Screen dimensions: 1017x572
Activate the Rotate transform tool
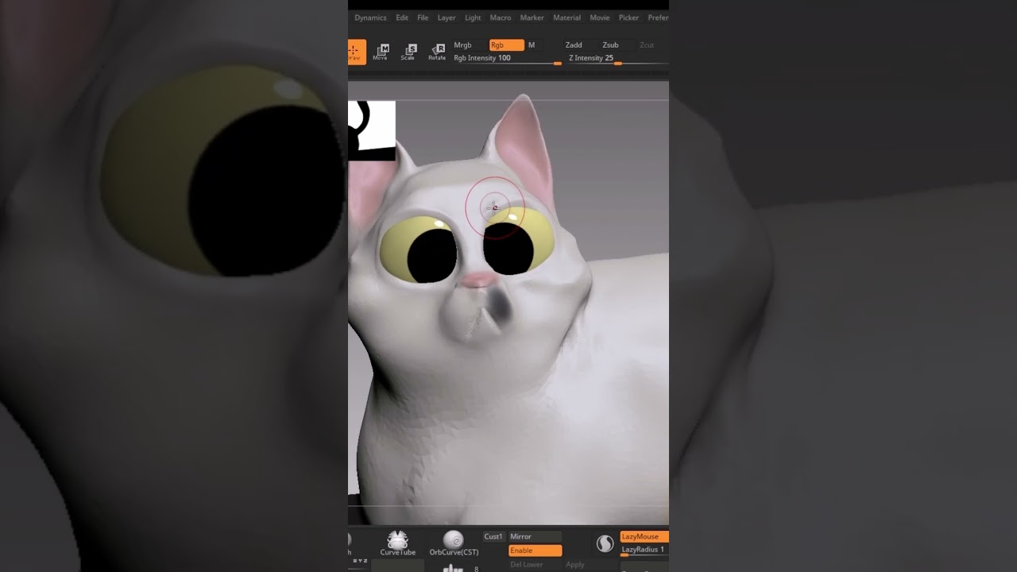[x=437, y=52]
